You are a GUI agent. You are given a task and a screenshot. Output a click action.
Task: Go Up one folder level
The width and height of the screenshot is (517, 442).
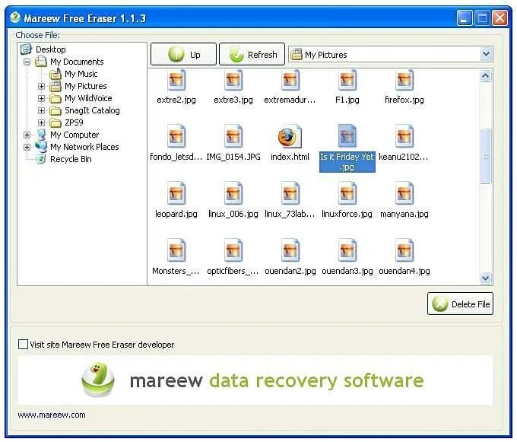coord(183,54)
